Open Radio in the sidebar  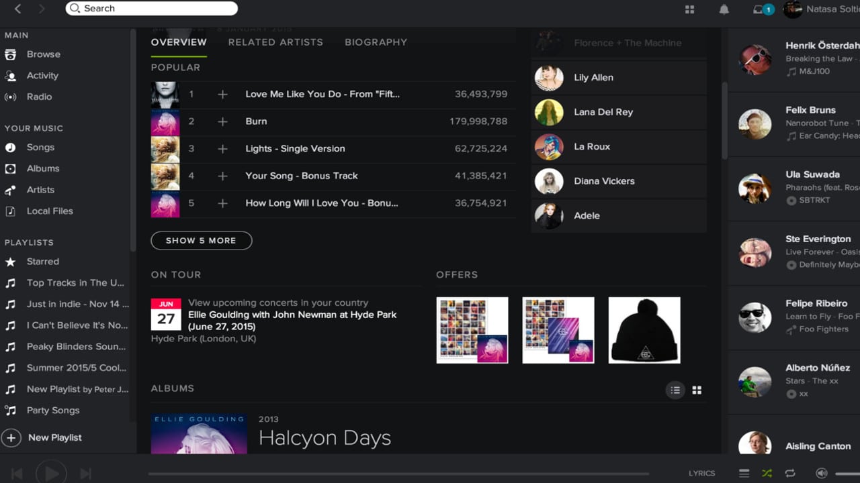[39, 97]
